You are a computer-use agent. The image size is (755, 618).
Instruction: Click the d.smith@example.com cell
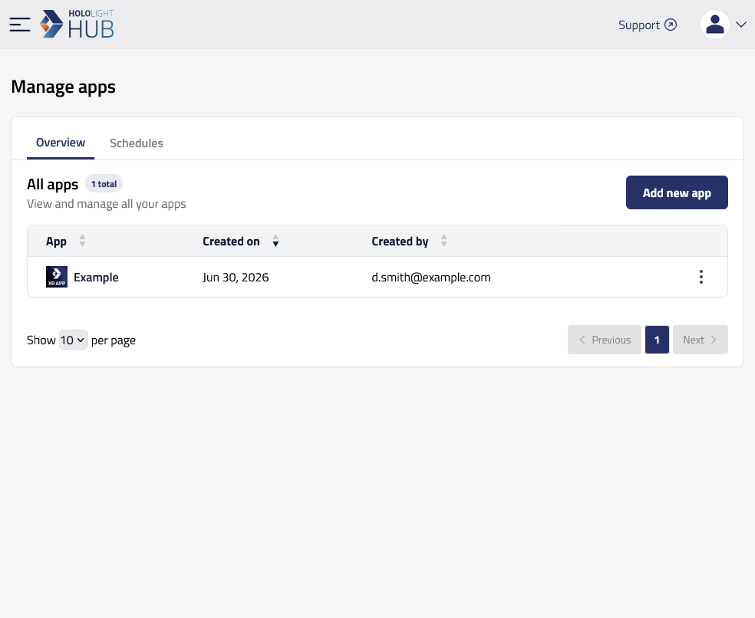(431, 278)
